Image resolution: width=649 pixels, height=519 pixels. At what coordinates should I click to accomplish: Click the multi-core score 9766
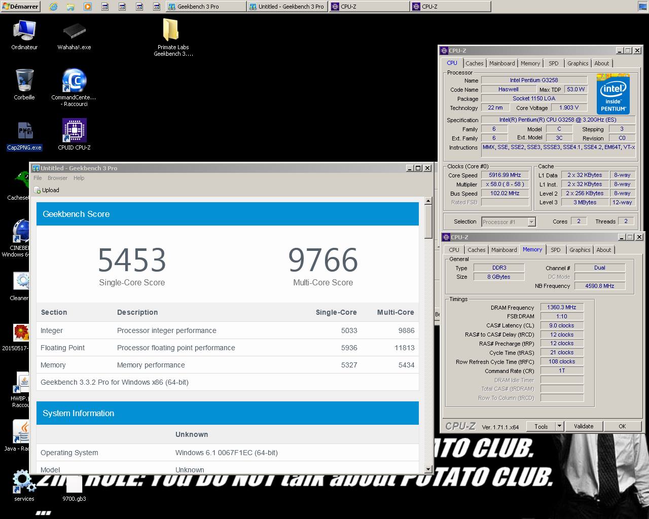pyautogui.click(x=323, y=260)
